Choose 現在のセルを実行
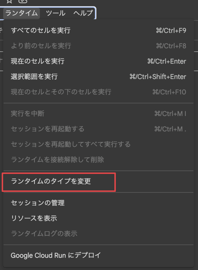198x270 pixels. point(99,61)
